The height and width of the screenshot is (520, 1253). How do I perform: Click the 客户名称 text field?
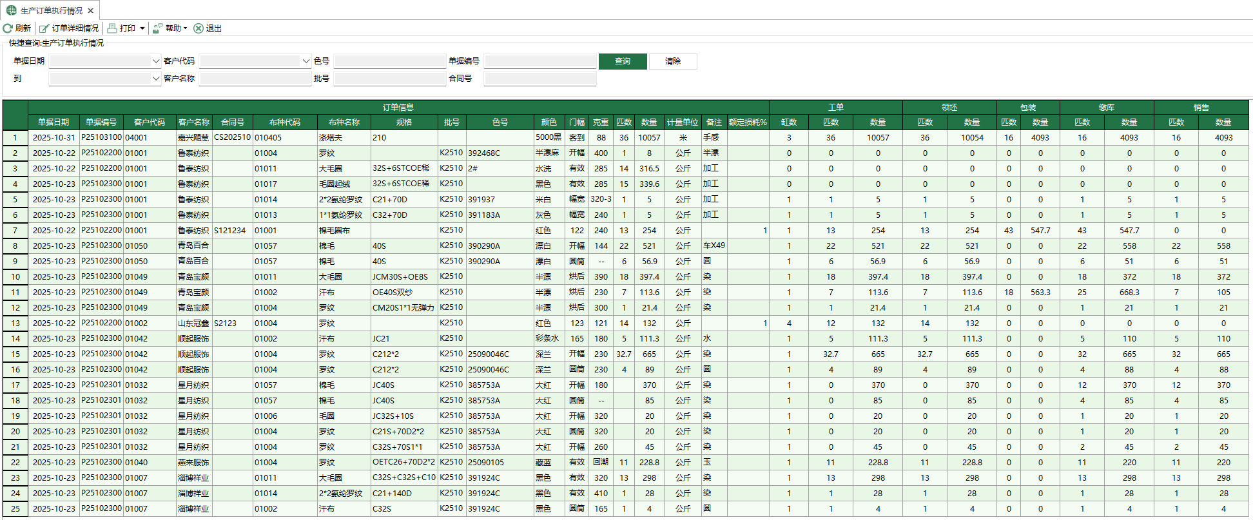[x=255, y=79]
